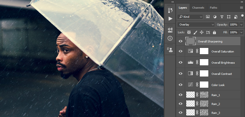This screenshot has width=245, height=117.
Task: Select the Rain_3 layer name
Action: tap(216, 113)
